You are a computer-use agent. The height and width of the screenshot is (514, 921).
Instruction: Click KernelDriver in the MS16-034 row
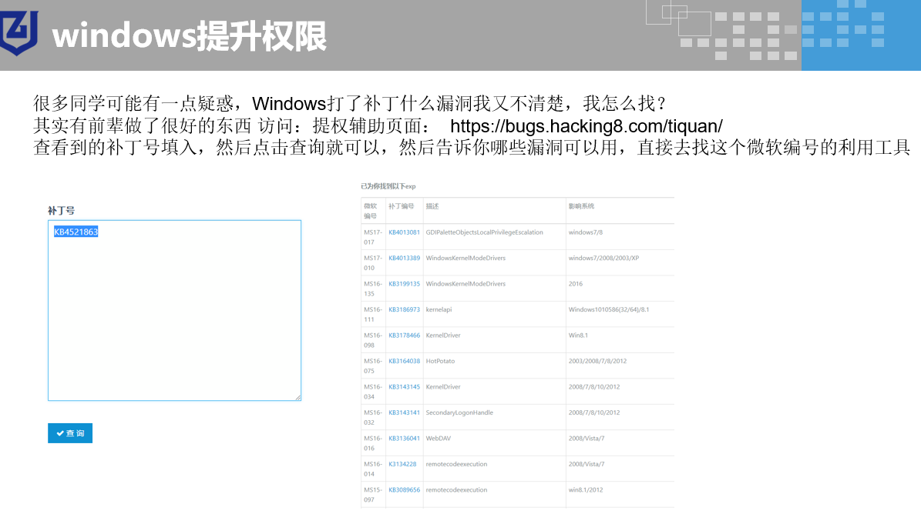coord(443,387)
